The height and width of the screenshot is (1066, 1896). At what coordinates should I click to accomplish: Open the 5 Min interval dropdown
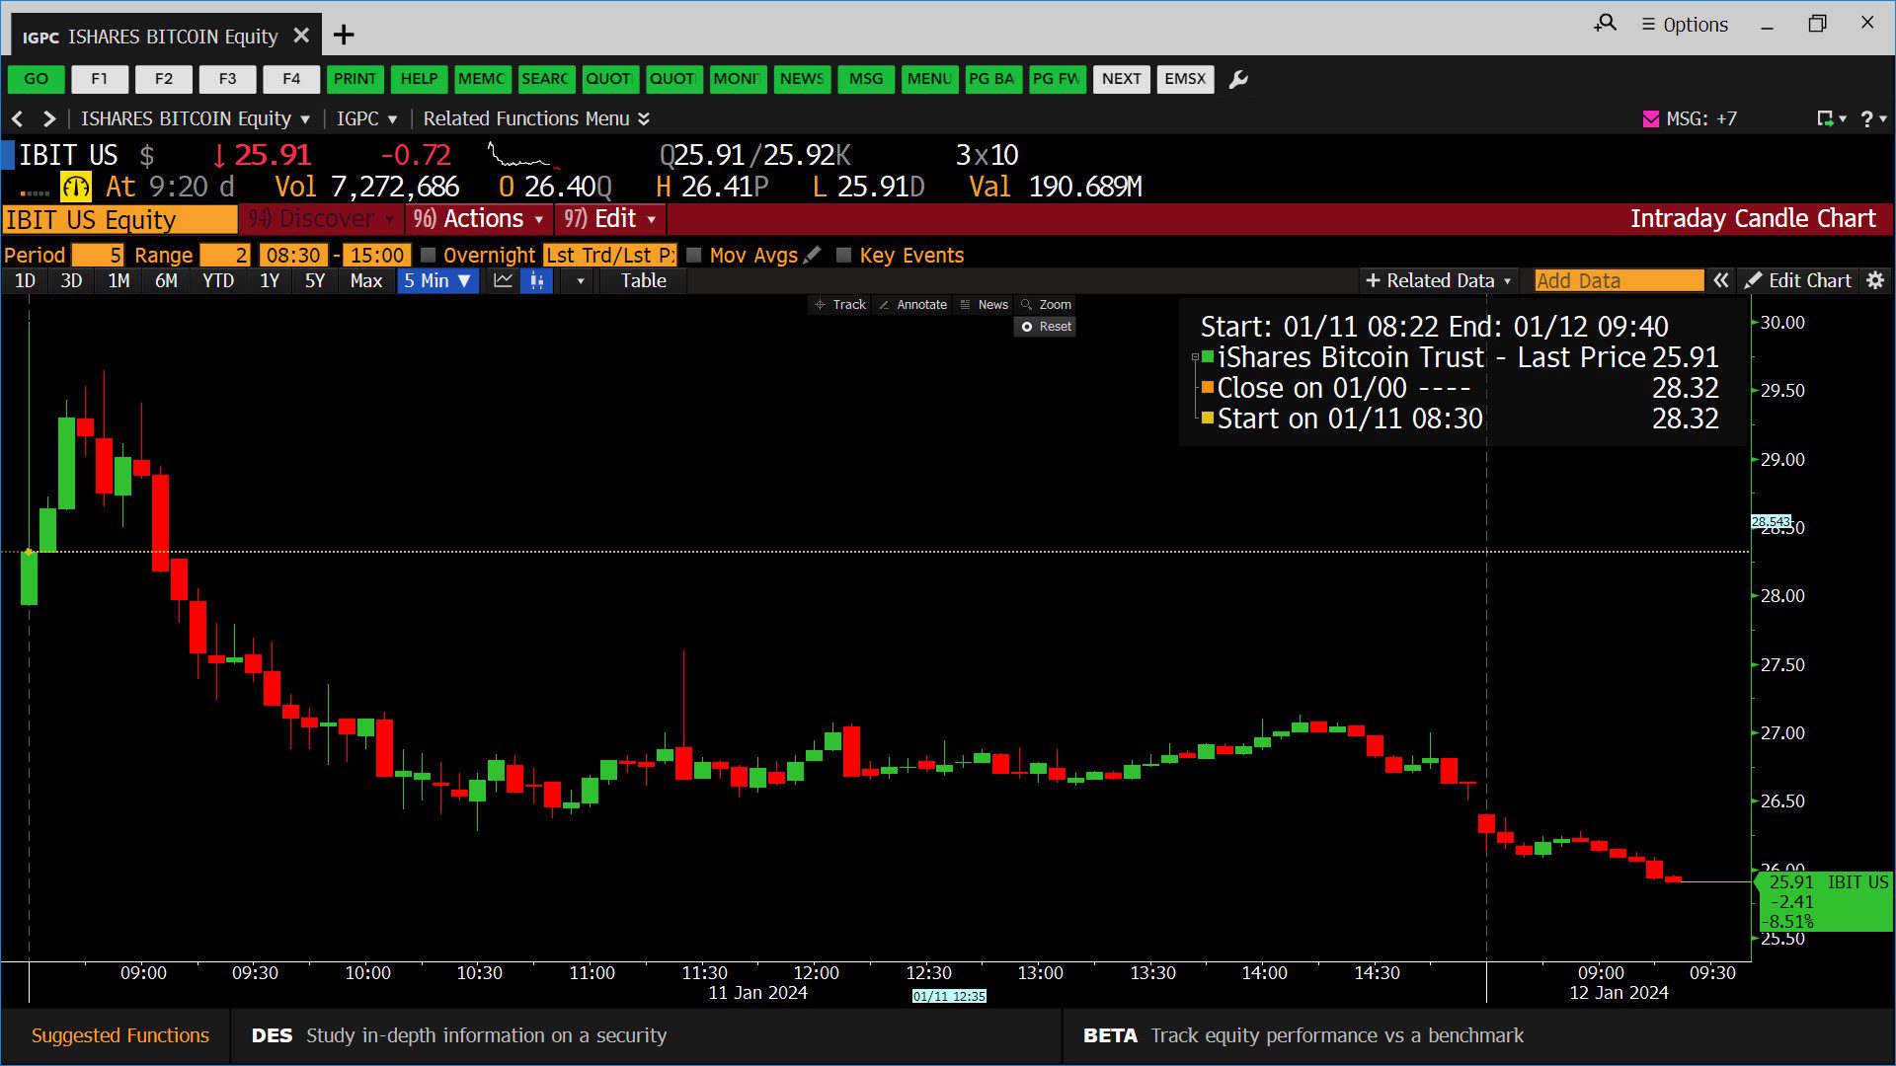click(437, 281)
